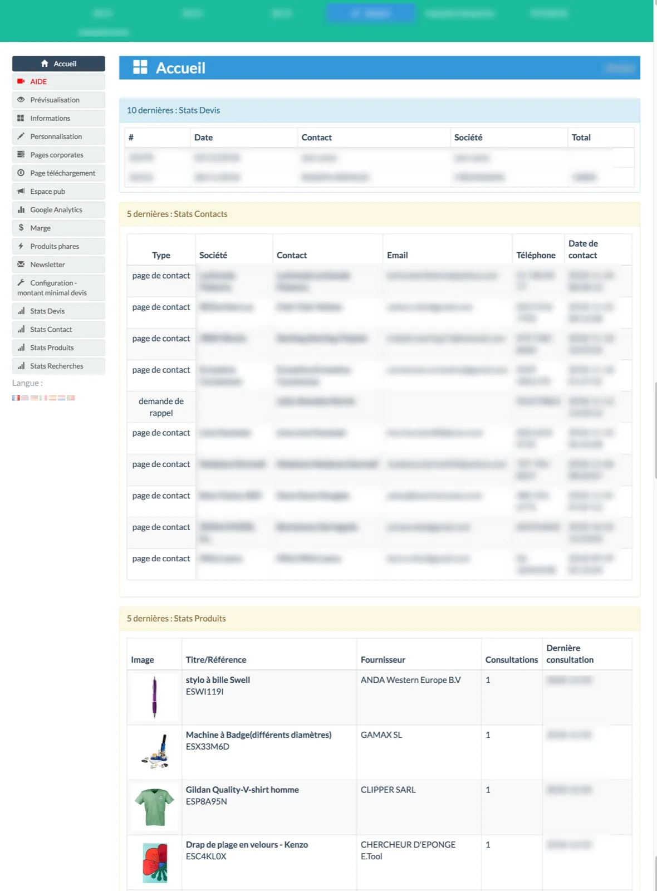Click the home icon in the Accueil sidebar button
The image size is (657, 891).
(45, 63)
